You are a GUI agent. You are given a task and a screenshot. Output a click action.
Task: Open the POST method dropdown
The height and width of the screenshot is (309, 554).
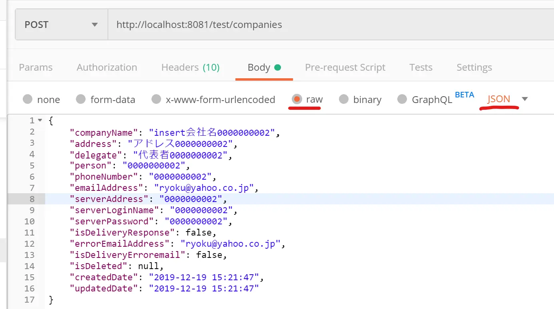coord(62,25)
